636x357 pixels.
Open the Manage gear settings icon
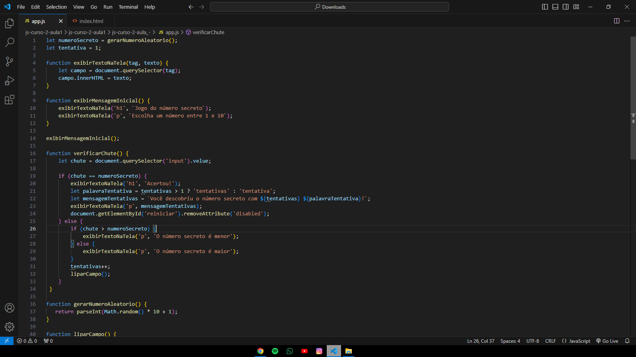coord(10,327)
